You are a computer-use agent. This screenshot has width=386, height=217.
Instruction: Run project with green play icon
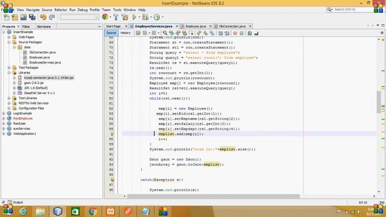(134, 17)
